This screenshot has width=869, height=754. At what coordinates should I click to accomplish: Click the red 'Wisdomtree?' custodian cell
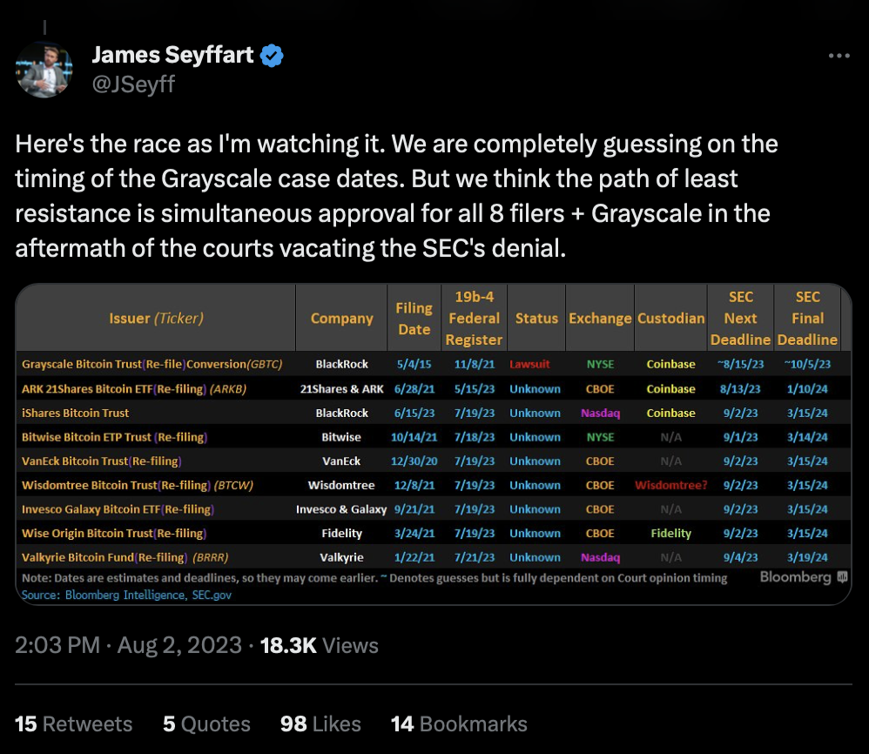point(671,485)
